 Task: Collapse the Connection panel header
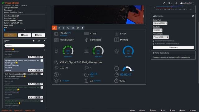pos(158,16)
